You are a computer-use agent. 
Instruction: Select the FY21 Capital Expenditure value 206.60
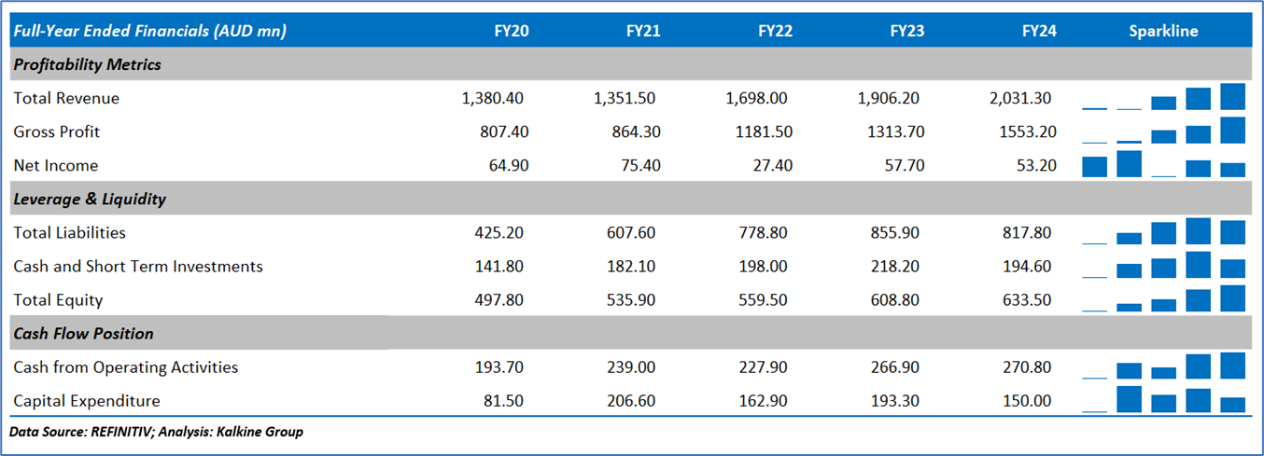634,401
